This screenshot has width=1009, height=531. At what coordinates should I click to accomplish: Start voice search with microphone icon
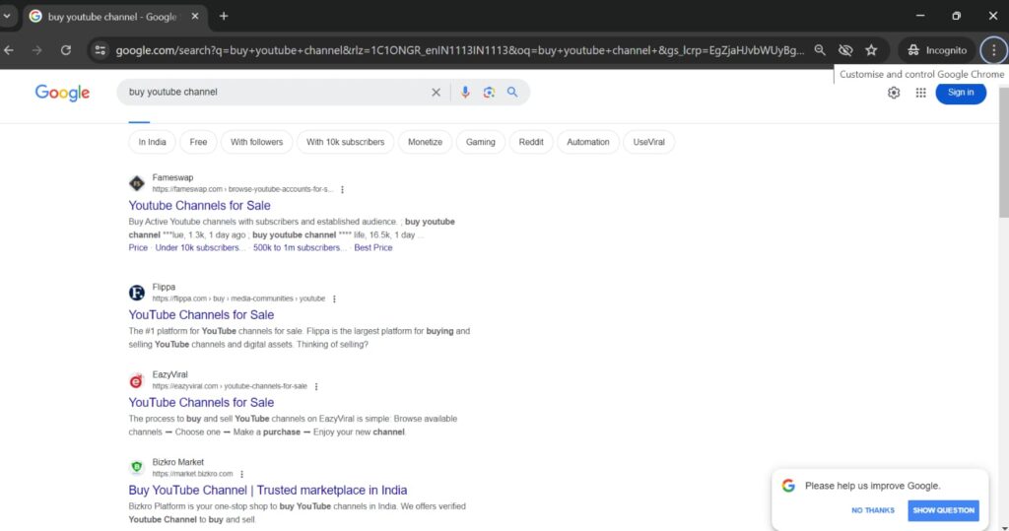(465, 92)
